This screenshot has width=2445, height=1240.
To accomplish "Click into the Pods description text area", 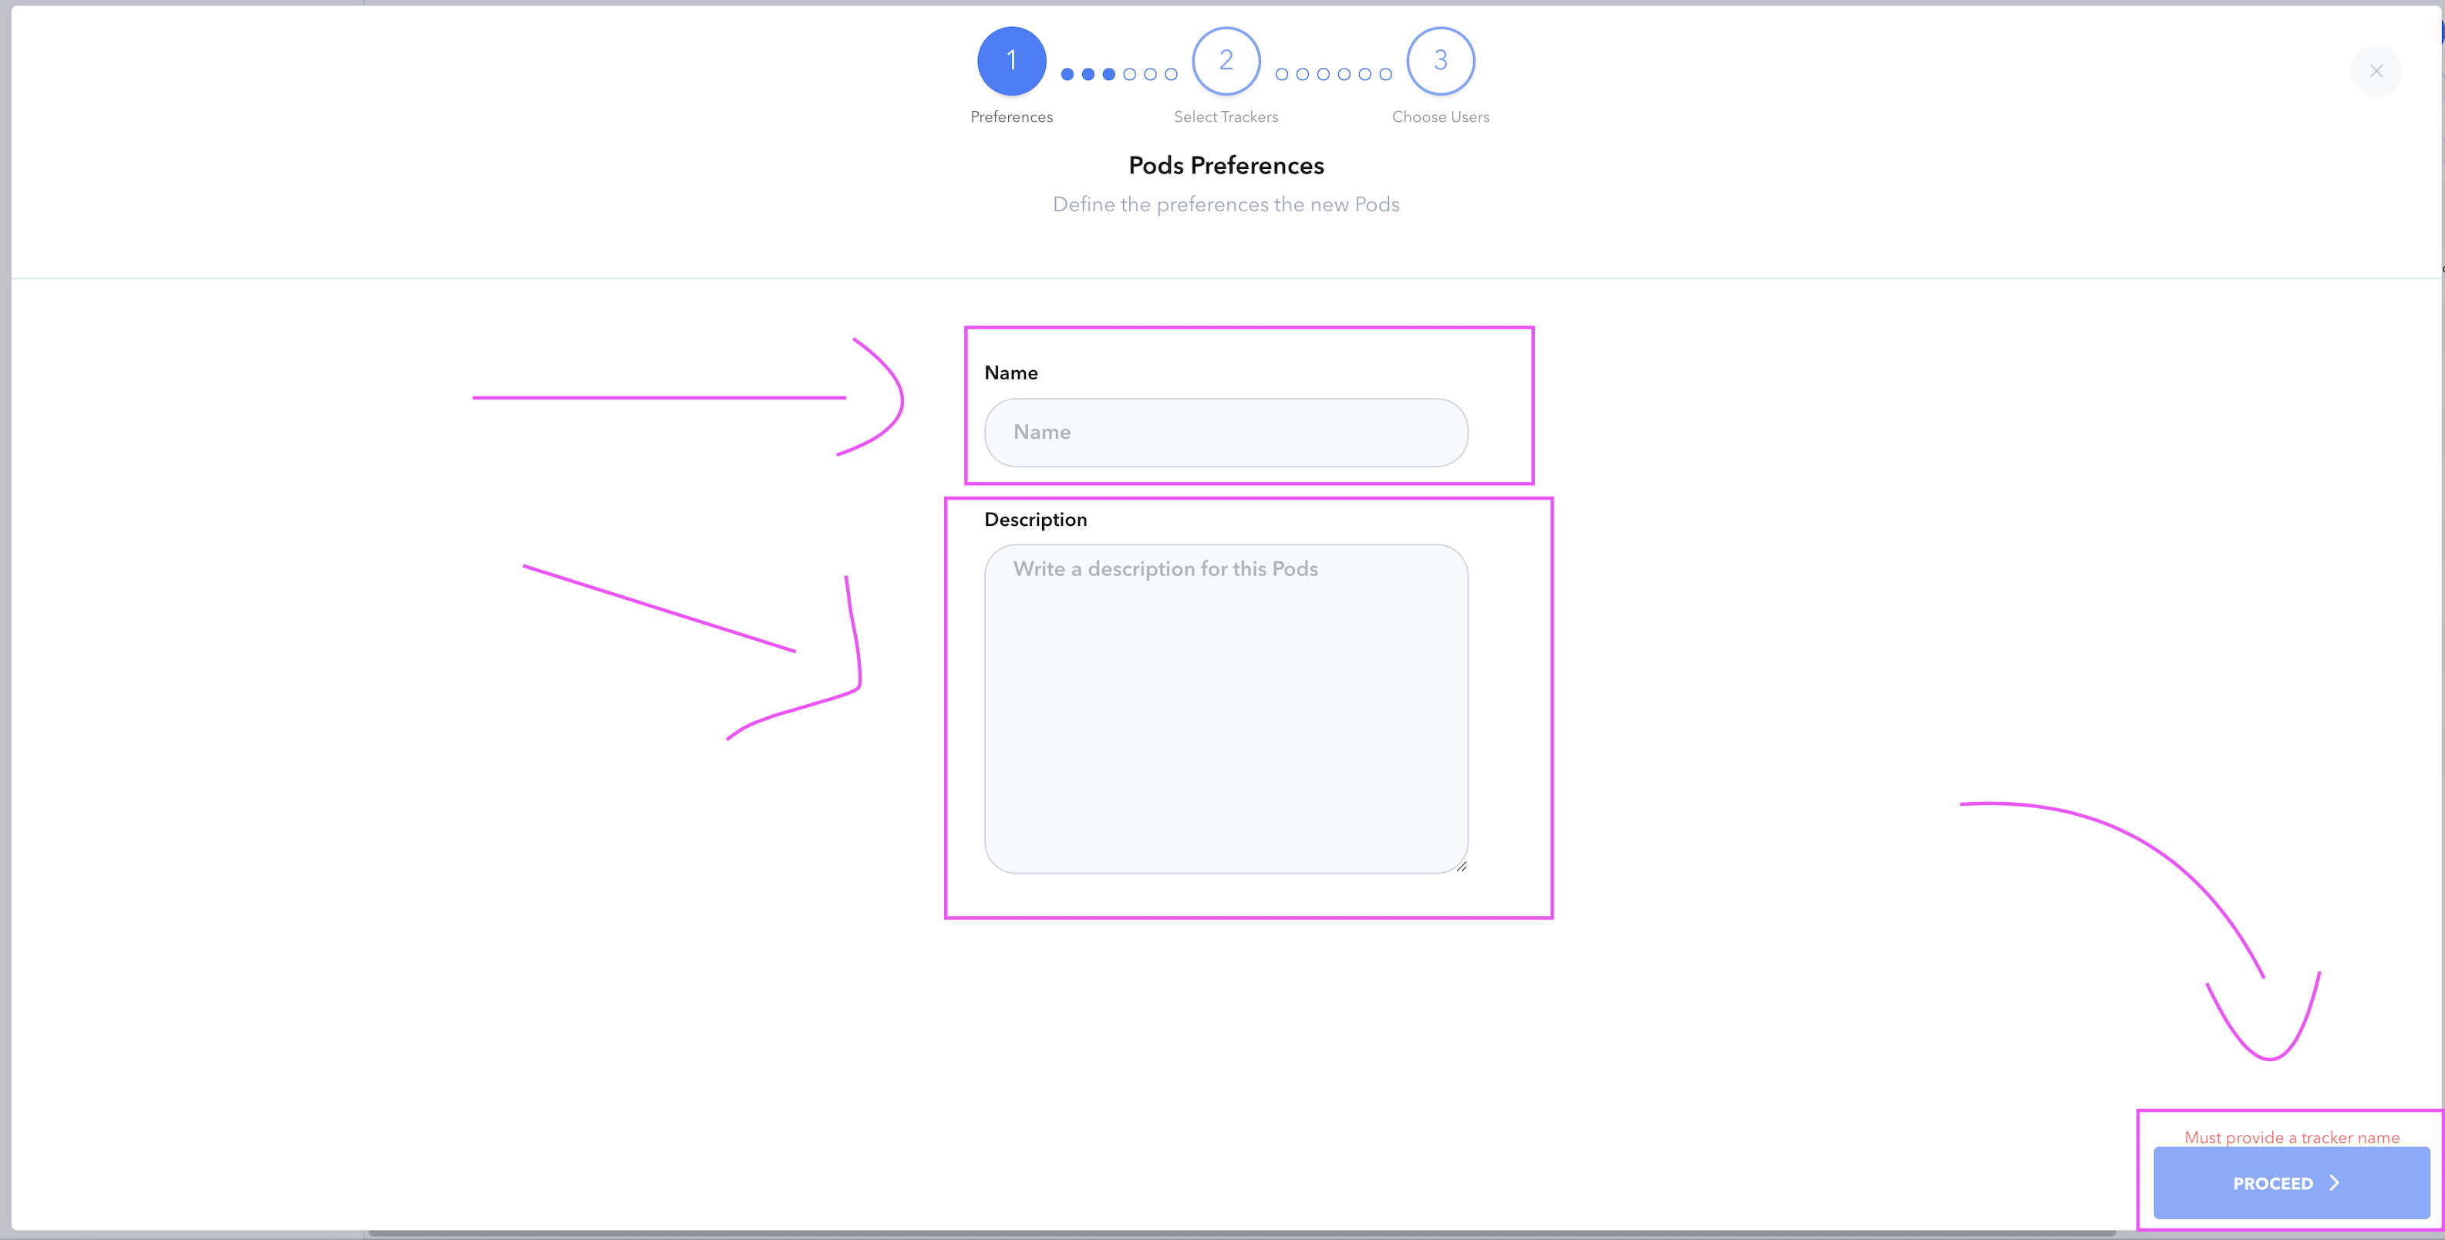I will 1226,709.
